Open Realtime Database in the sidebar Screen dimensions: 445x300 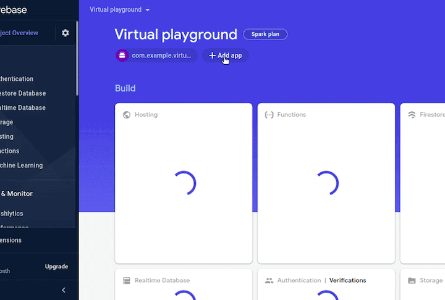tap(23, 108)
